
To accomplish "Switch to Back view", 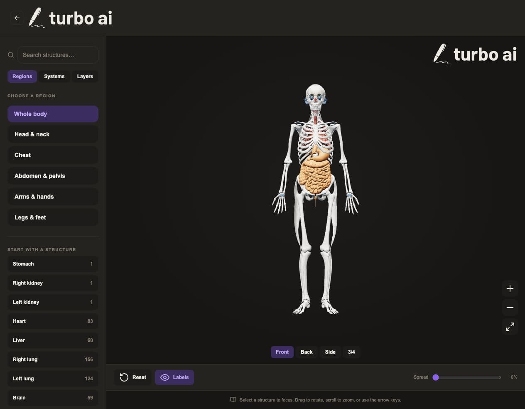I will tap(307, 352).
